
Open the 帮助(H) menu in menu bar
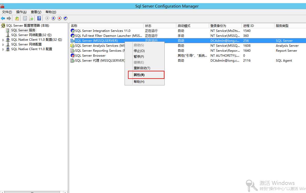51,12
